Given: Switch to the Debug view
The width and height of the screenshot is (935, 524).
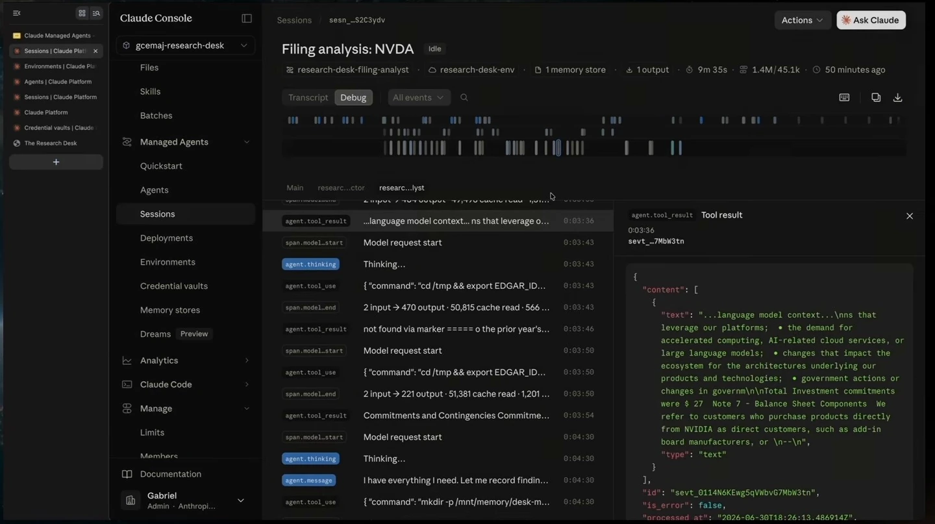Looking at the screenshot, I should 353,97.
